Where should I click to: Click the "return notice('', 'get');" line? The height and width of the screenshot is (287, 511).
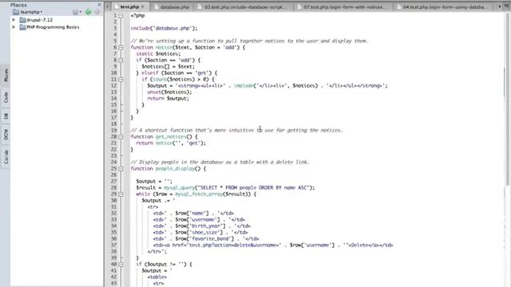tap(171, 143)
